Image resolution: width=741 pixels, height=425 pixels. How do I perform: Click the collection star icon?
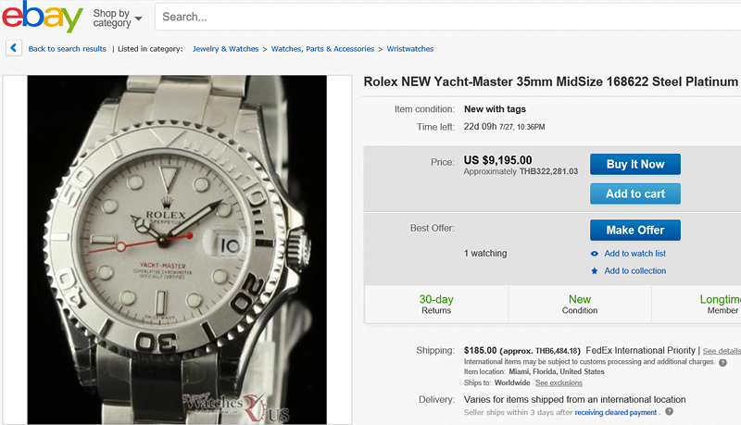(595, 271)
